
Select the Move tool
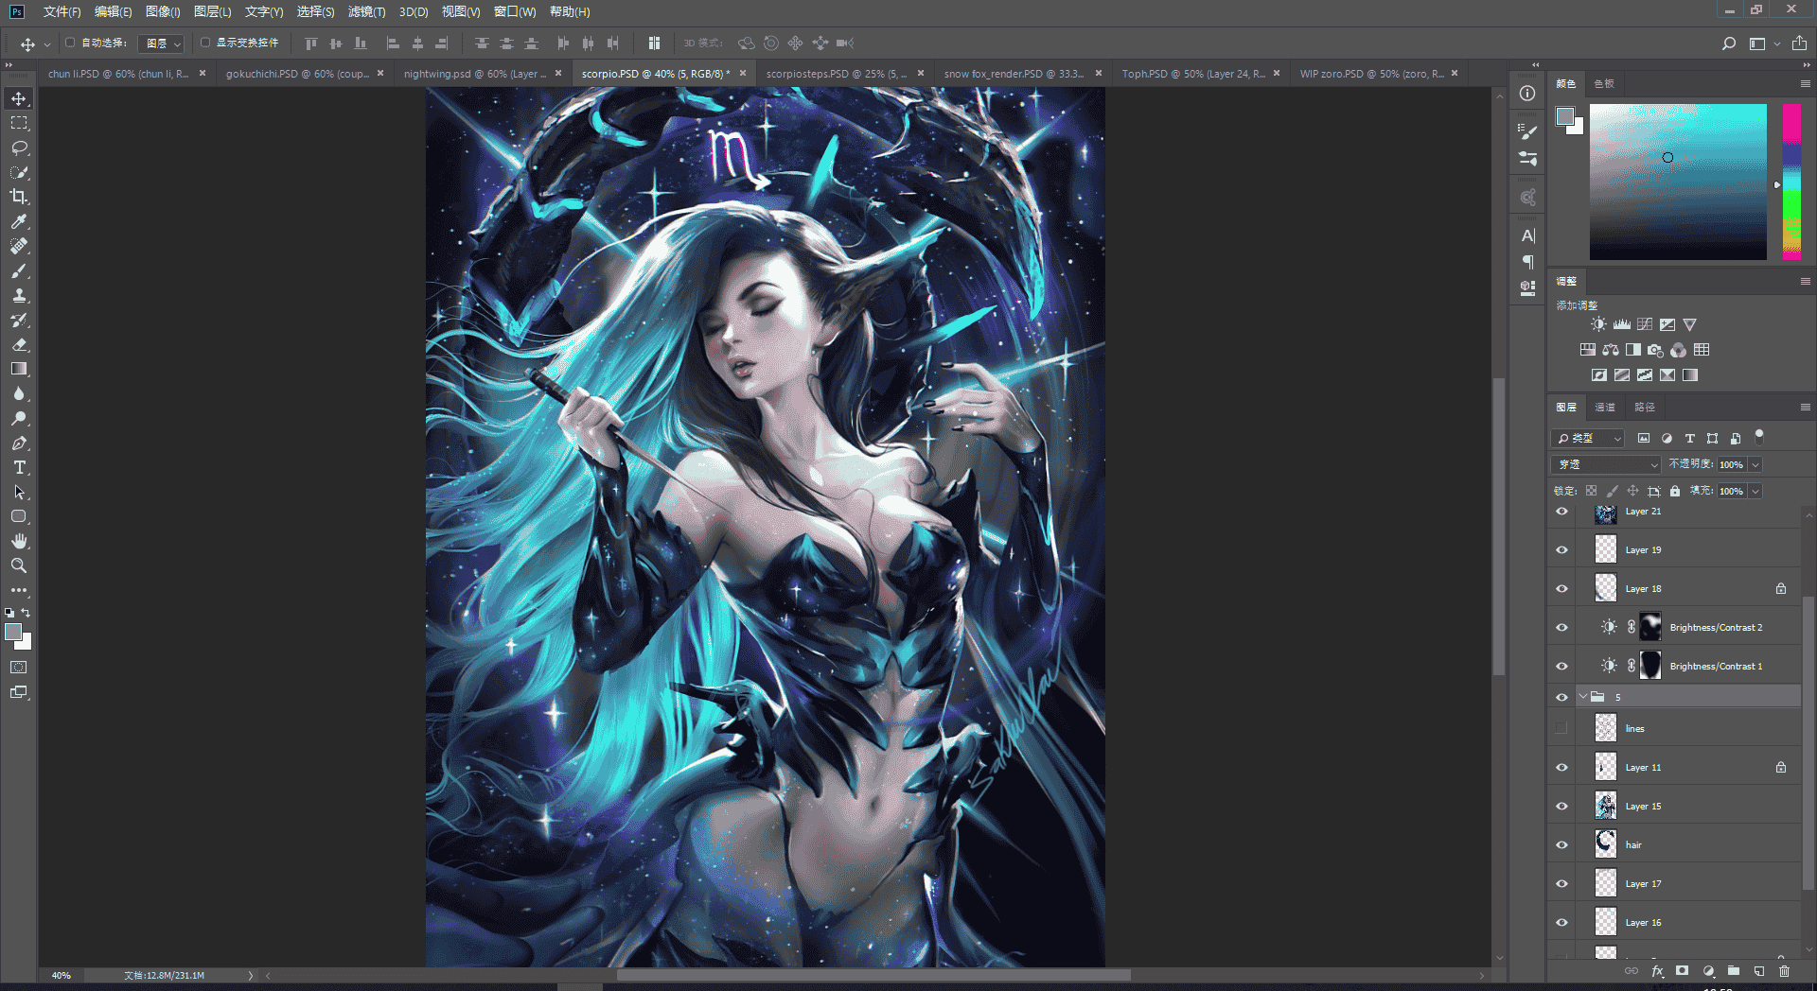(x=19, y=98)
